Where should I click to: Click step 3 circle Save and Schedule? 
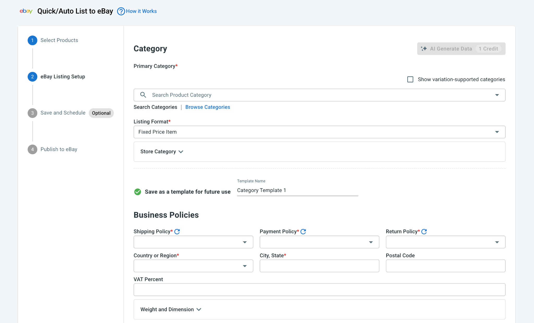[x=32, y=113]
